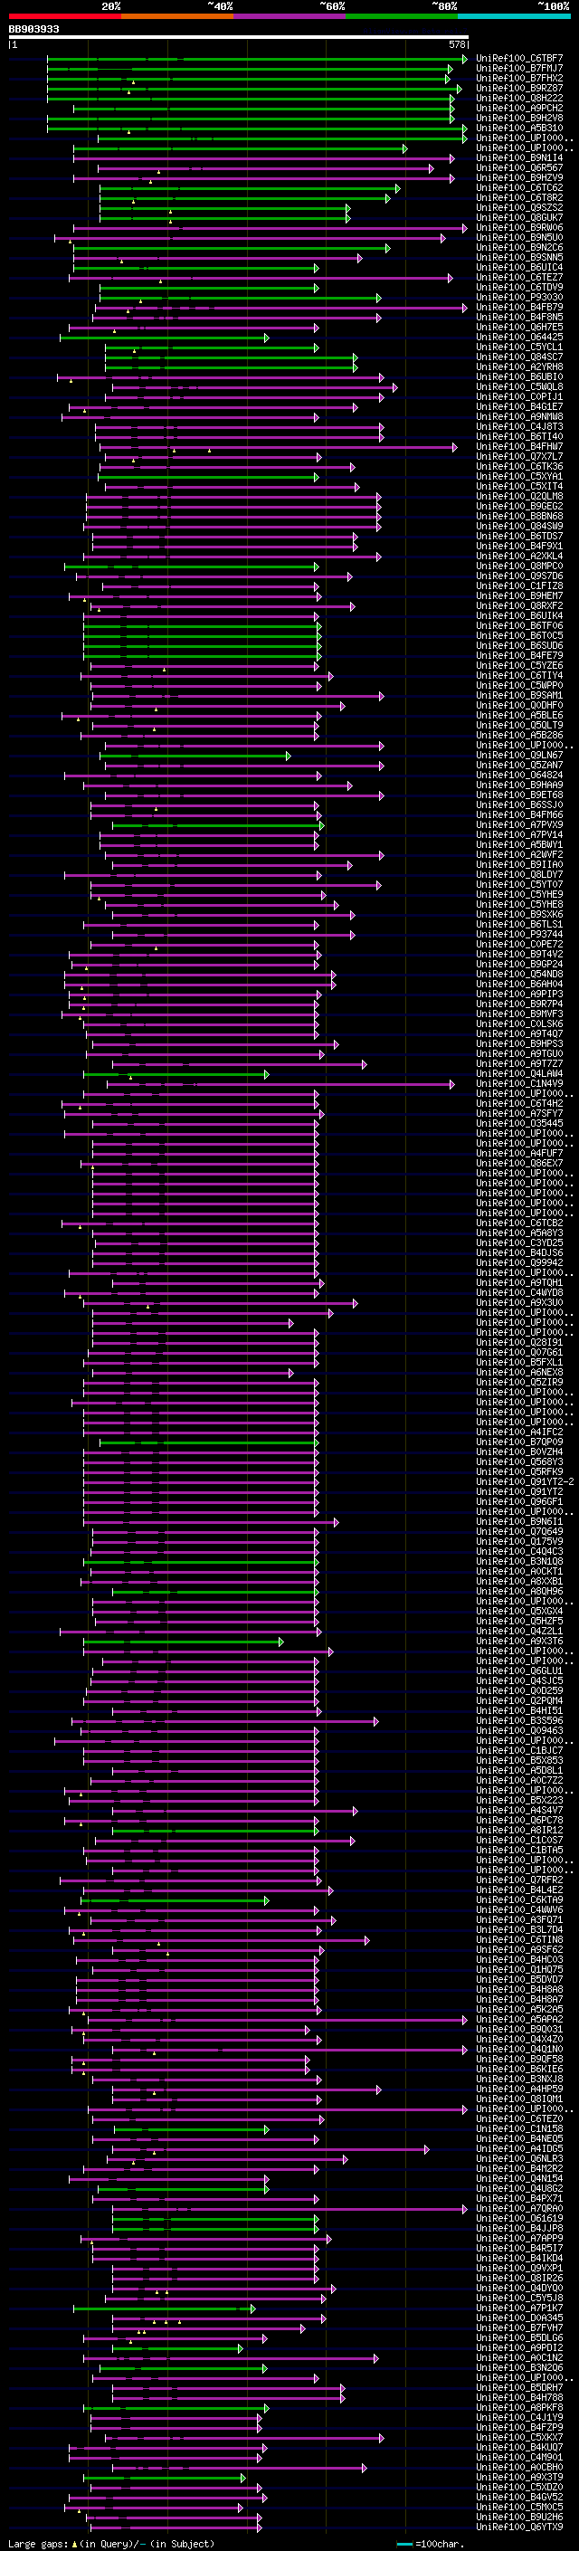
Task: Select the BB903933 query label
Action: click(33, 30)
